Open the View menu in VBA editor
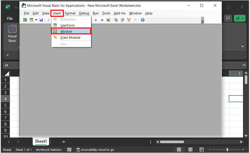The width and height of the screenshot is (250, 153). (45, 13)
